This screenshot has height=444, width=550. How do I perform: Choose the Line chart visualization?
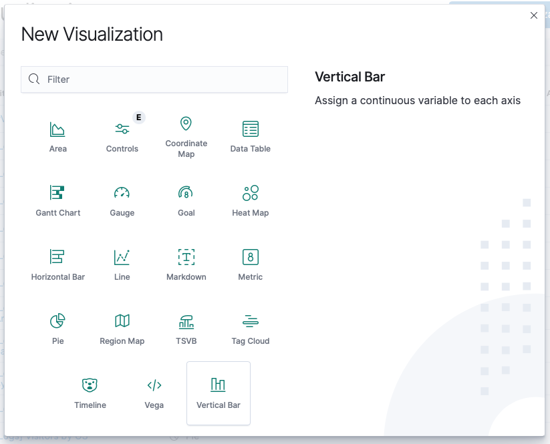click(x=122, y=264)
